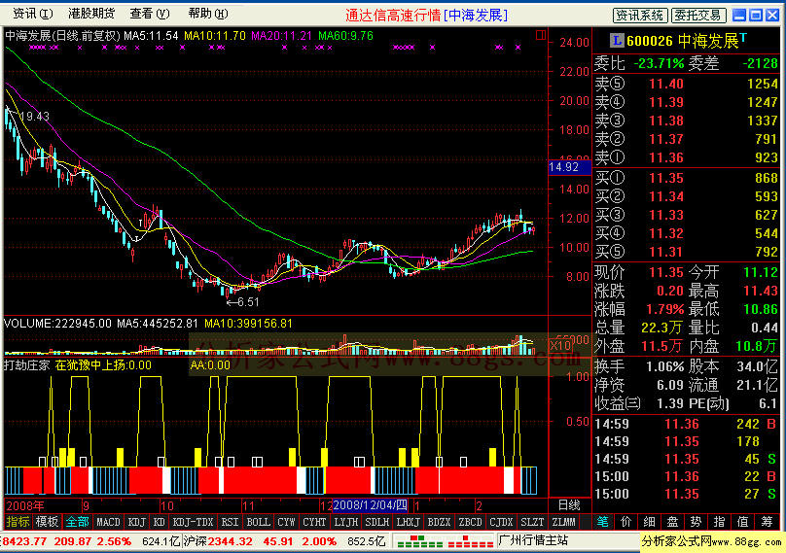The height and width of the screenshot is (553, 786).
Task: Click the 2008年 timeline label
Action: [25, 505]
